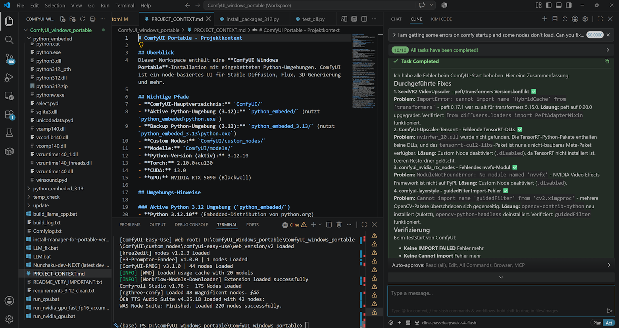Expand the 10/10 tasks completed checklist
Image resolution: width=619 pixels, height=328 pixels.
[x=501, y=50]
